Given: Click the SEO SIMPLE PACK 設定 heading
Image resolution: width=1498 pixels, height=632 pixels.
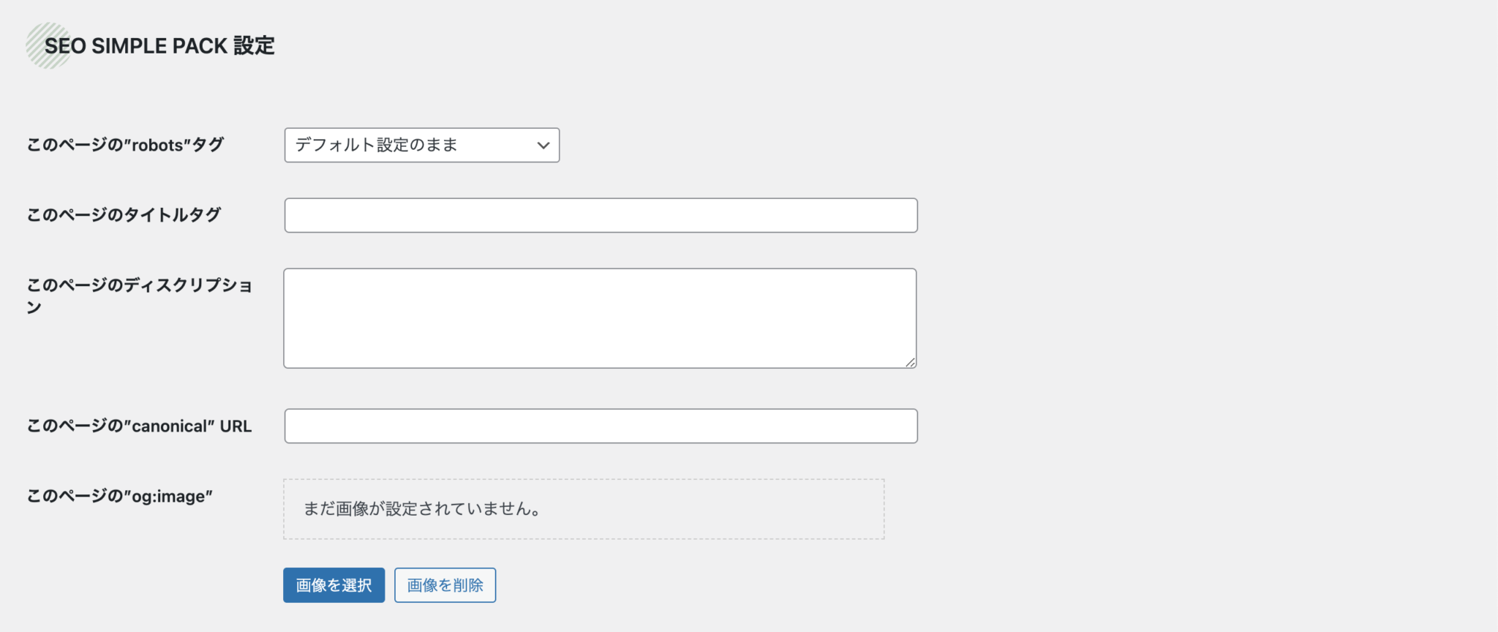Looking at the screenshot, I should pos(162,45).
